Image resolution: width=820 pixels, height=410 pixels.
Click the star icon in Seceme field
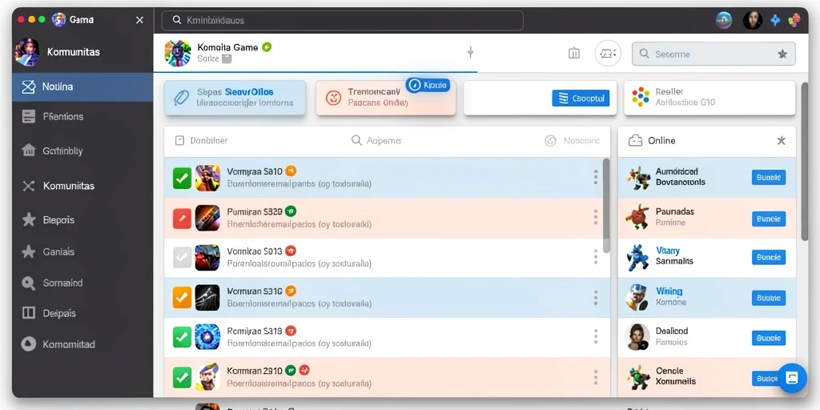782,54
